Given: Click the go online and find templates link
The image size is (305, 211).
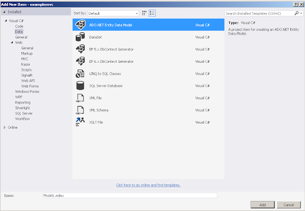Looking at the screenshot, I should point(148,185).
